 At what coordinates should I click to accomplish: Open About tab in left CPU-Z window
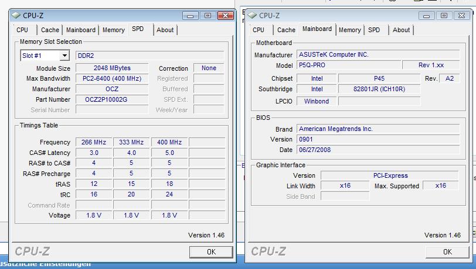(x=165, y=30)
